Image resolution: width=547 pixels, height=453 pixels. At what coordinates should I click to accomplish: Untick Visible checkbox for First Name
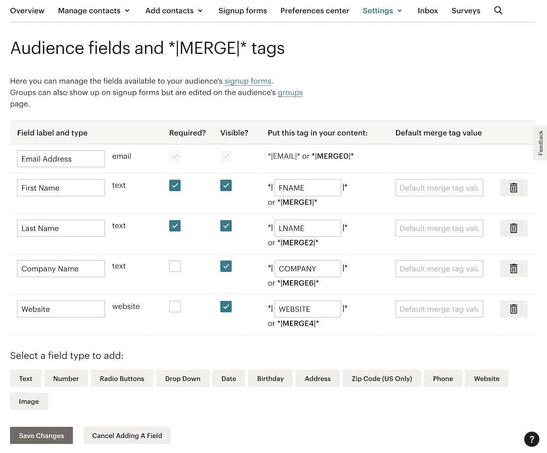[226, 185]
